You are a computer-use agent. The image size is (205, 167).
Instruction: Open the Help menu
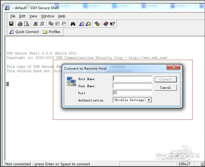click(62, 16)
